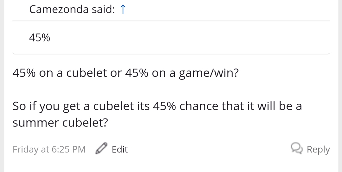Click the phrase "45% chance" in second paragraph
Viewport: 342px width, 172px height.
(185, 106)
